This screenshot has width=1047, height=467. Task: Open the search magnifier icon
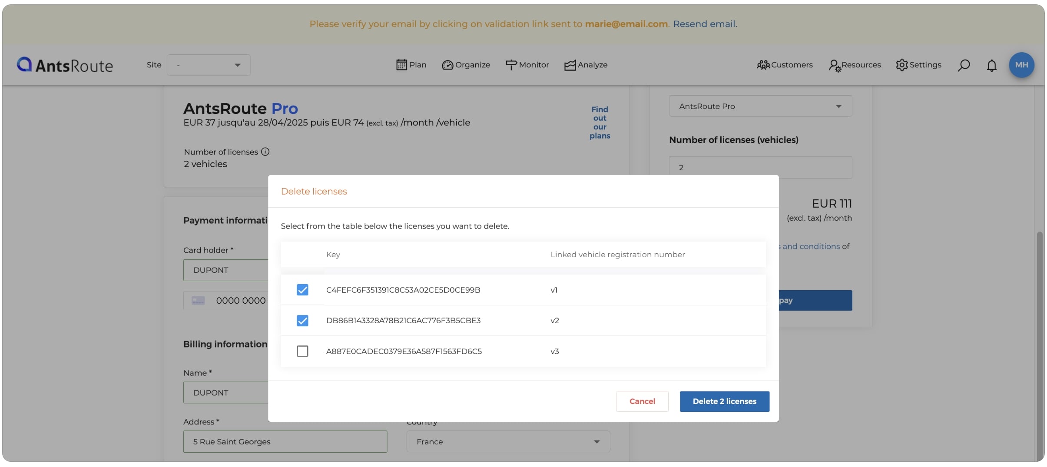pos(964,65)
